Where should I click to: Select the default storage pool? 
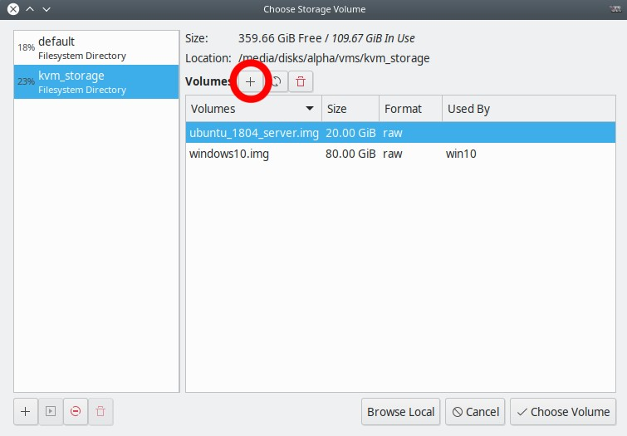pos(96,48)
